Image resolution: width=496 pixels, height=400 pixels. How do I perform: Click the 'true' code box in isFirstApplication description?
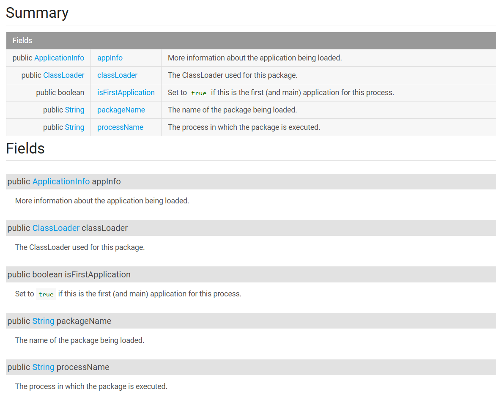click(x=46, y=294)
